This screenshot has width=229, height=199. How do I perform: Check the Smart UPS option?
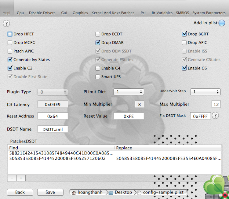tap(98, 77)
